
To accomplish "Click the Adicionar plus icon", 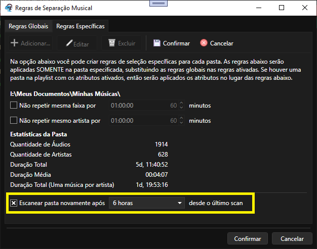I will tap(14, 43).
